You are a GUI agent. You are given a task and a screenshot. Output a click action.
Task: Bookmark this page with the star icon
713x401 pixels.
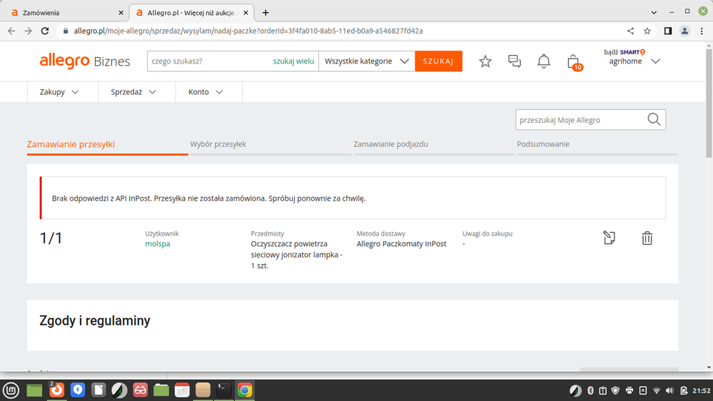[647, 31]
